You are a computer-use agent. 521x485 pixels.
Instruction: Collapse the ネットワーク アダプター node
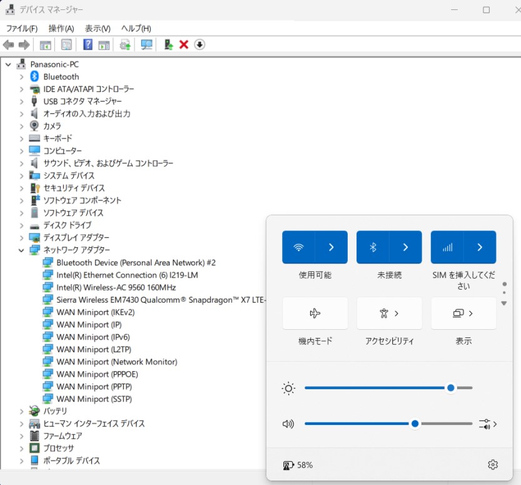click(x=21, y=250)
